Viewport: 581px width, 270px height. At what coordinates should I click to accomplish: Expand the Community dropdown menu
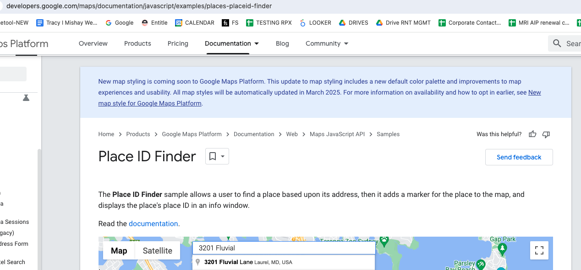click(x=327, y=43)
